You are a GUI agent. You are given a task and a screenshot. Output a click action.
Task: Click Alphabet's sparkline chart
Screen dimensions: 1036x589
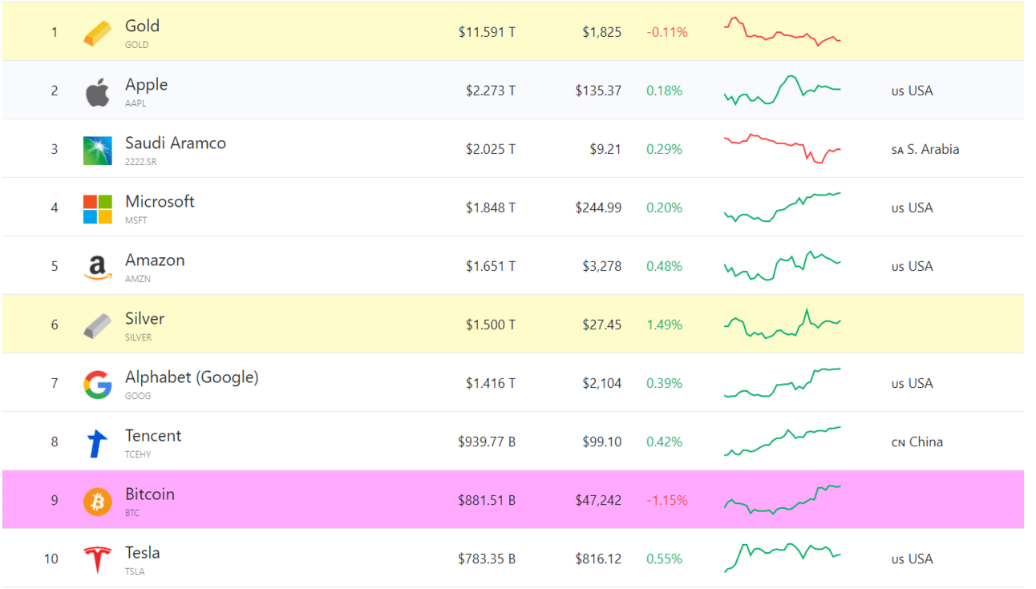(x=783, y=382)
